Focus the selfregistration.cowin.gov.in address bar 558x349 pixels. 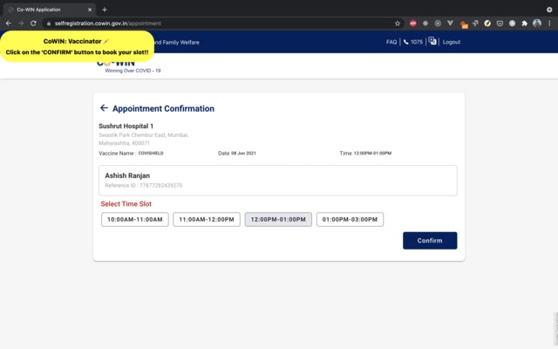pyautogui.click(x=221, y=24)
